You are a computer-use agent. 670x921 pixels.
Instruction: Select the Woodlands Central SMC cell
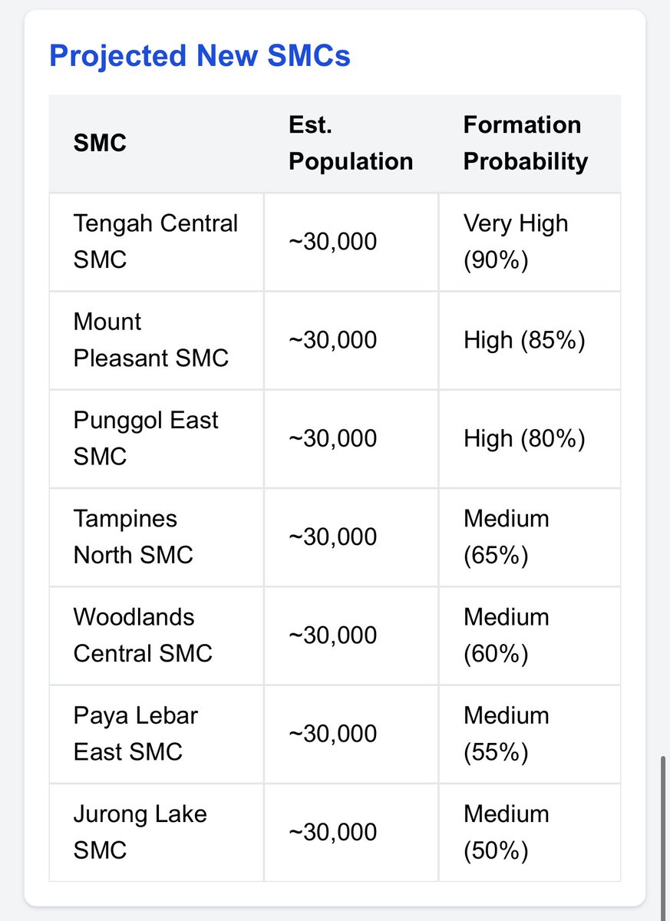(143, 635)
